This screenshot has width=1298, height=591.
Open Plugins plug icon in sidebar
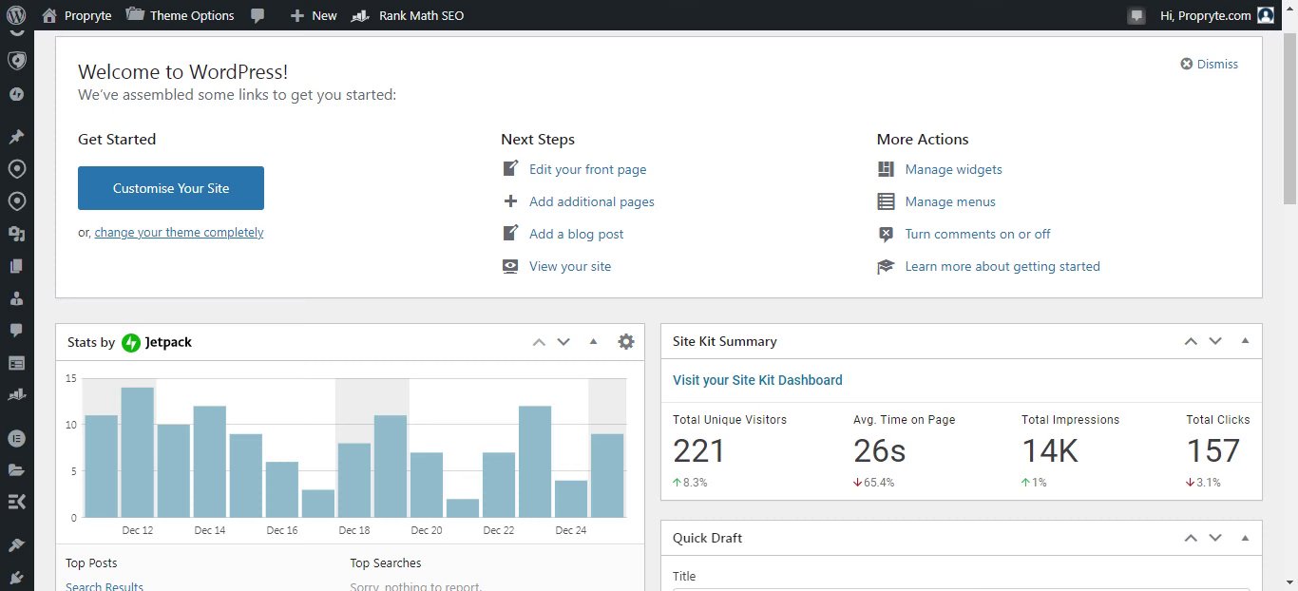point(16,578)
